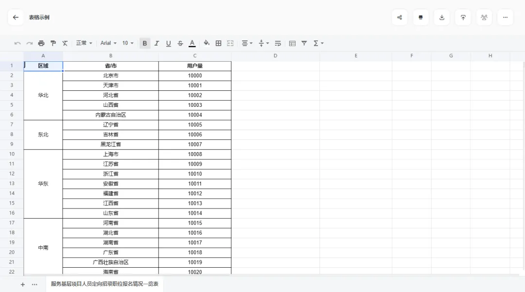Click the 表格示例 document title
This screenshot has width=525, height=292.
tap(39, 17)
